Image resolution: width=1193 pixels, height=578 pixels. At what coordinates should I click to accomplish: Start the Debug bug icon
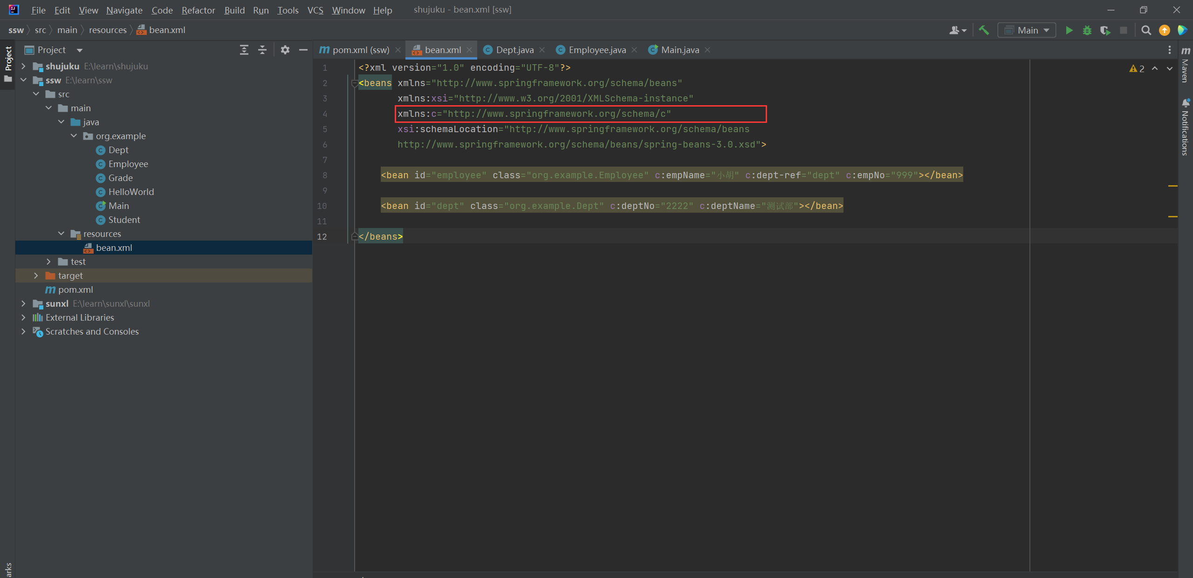1087,30
